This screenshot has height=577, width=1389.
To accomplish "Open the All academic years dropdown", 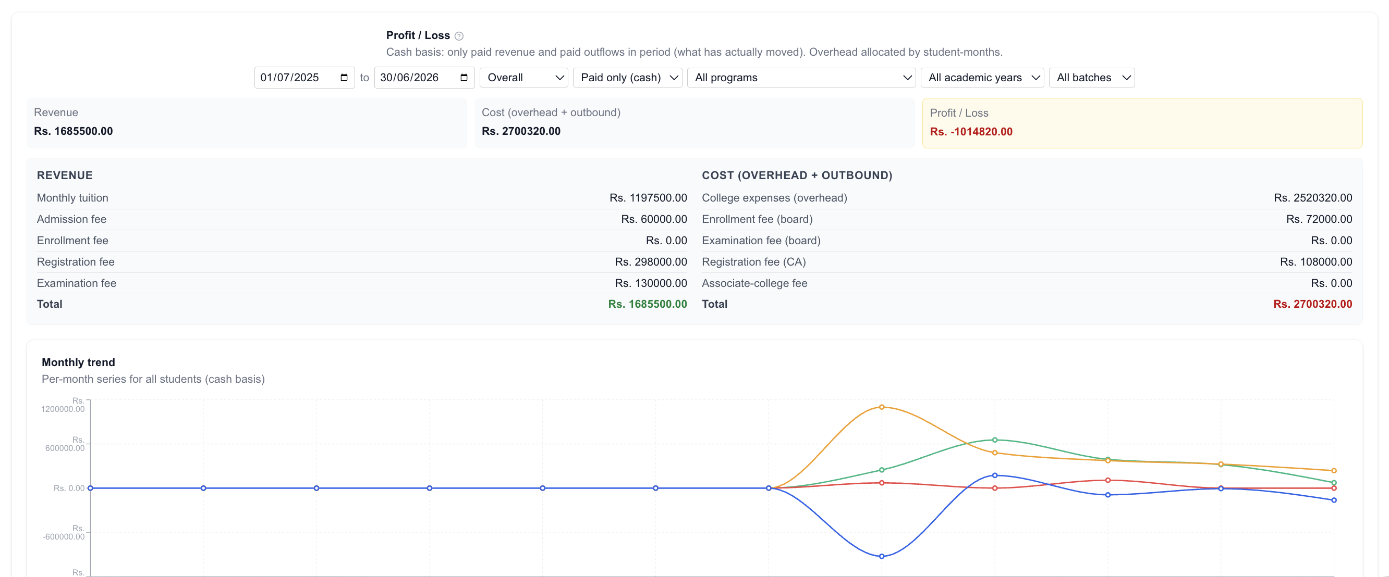I will tap(982, 78).
